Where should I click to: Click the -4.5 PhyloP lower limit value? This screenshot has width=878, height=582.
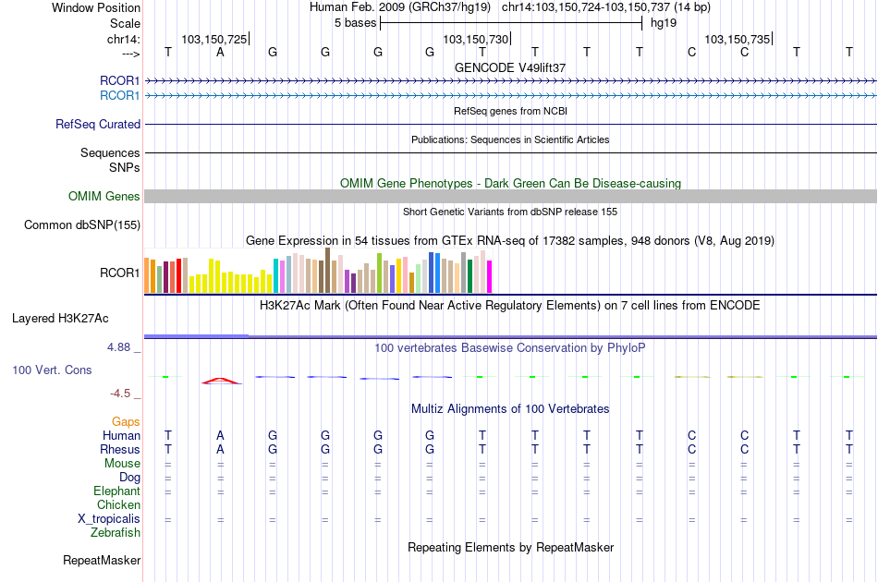point(120,394)
